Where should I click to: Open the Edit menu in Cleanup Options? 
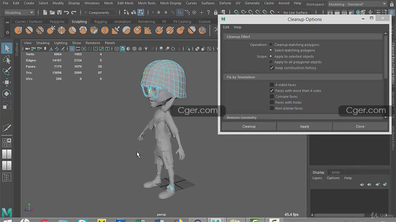point(226,27)
